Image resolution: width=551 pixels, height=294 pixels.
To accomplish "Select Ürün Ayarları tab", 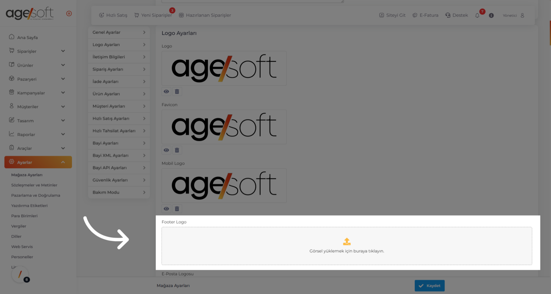I will point(119,94).
